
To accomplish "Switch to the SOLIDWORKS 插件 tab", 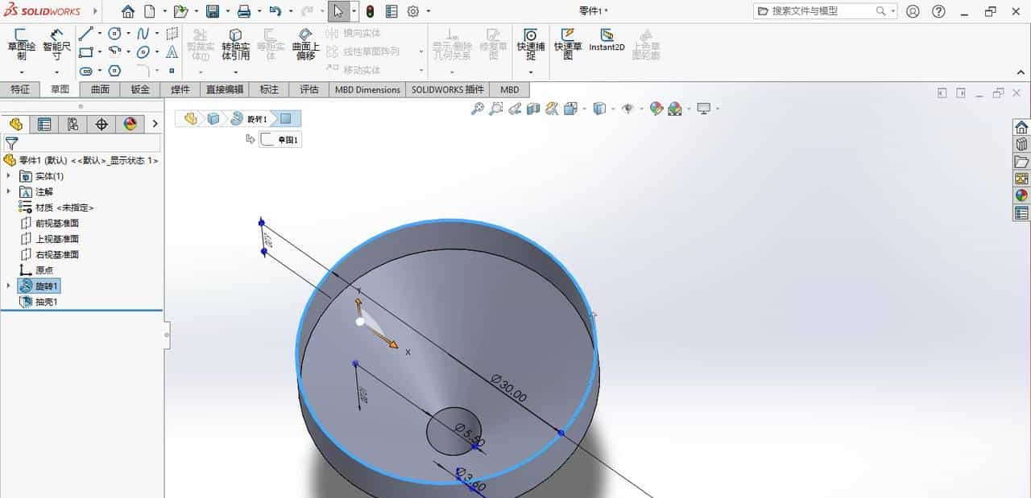I will coord(446,89).
